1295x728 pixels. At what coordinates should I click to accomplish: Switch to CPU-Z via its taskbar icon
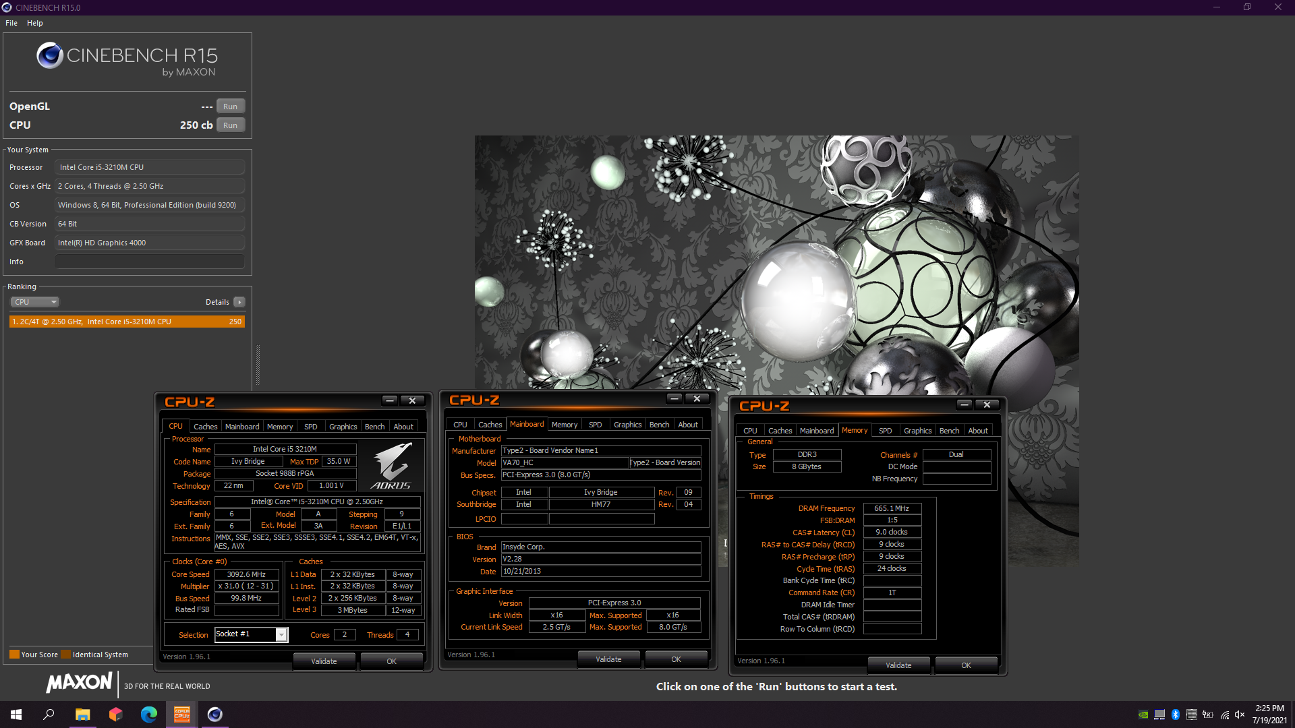[181, 715]
